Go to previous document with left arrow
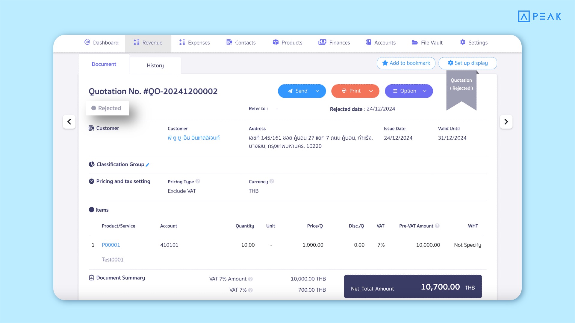This screenshot has height=323, width=575. [69, 122]
